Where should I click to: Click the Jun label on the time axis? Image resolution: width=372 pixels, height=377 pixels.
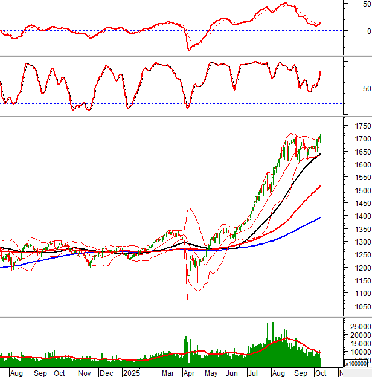[x=231, y=373]
